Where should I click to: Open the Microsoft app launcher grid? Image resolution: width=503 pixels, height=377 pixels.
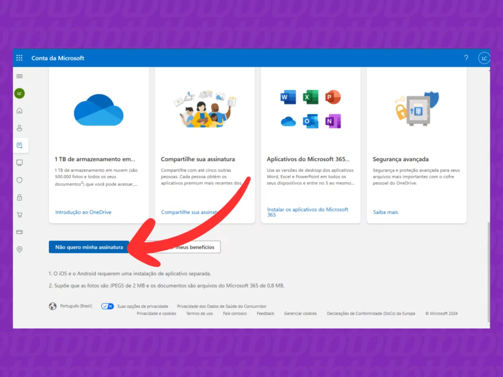point(19,58)
